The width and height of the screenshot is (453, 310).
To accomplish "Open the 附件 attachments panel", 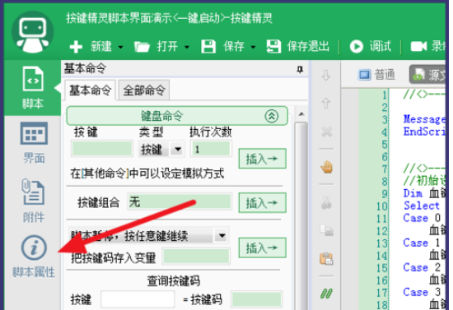I will coord(33,201).
